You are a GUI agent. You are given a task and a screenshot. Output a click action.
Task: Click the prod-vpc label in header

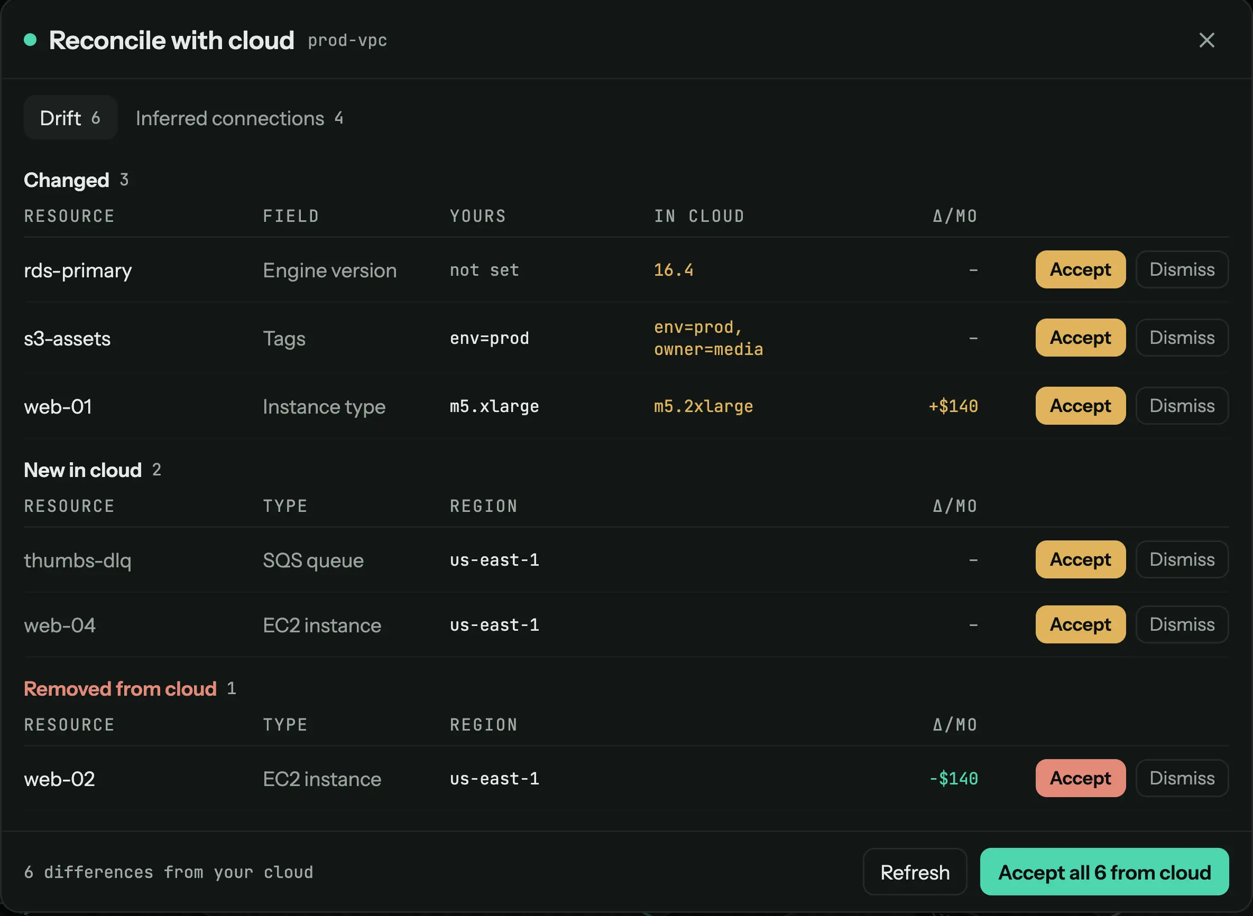point(347,41)
